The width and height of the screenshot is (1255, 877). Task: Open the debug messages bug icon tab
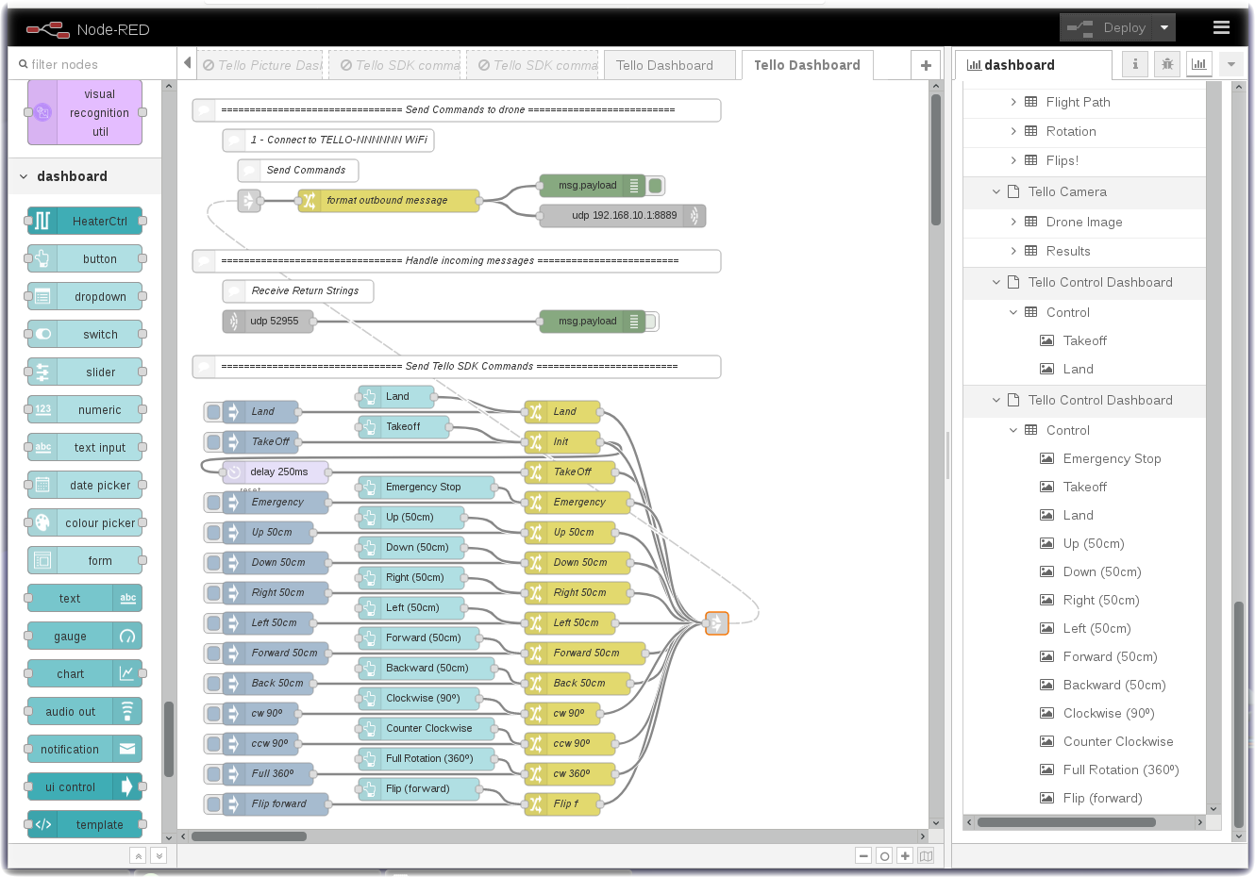pos(1167,64)
